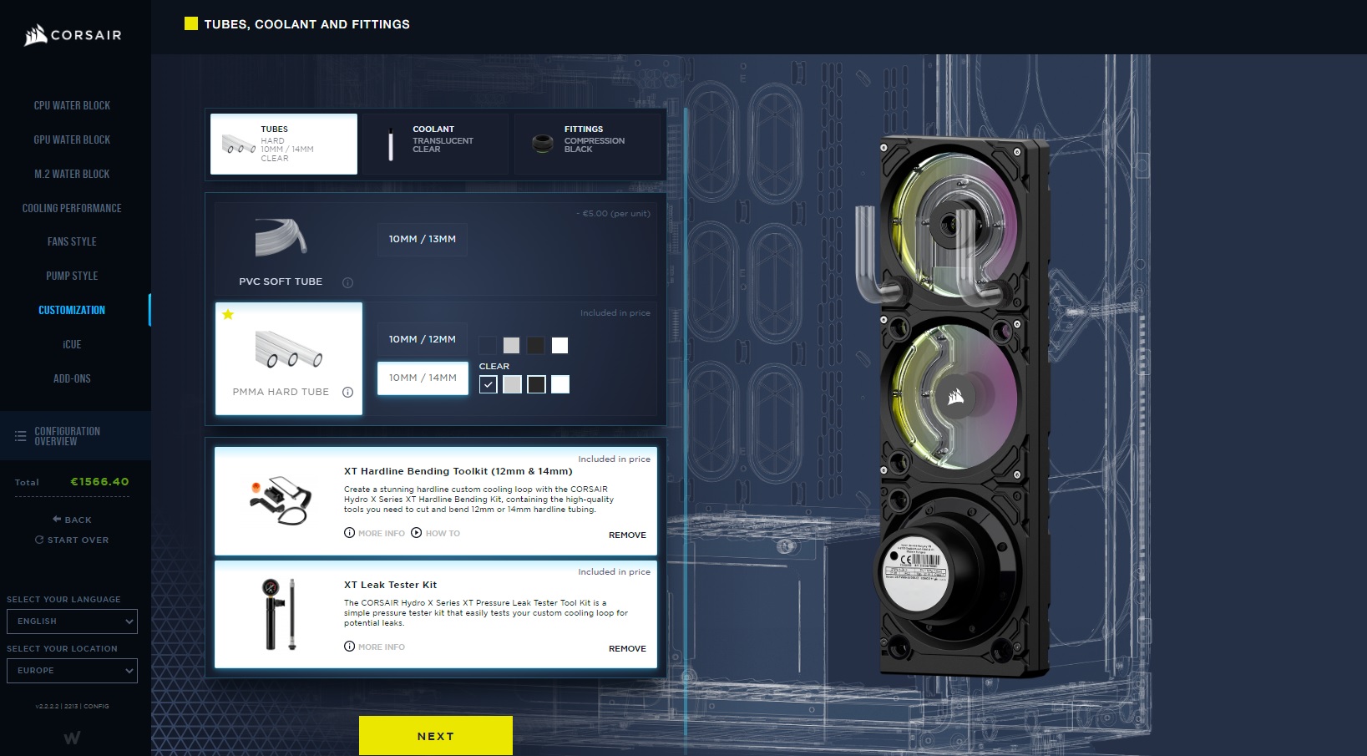Remove the XT Hardline Bending Toolkit
The width and height of the screenshot is (1367, 756).
click(627, 535)
